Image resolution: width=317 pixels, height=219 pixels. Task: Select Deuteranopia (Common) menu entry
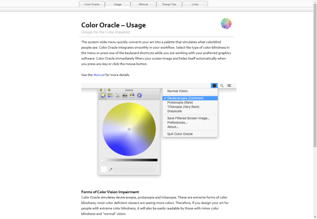pyautogui.click(x=190, y=98)
